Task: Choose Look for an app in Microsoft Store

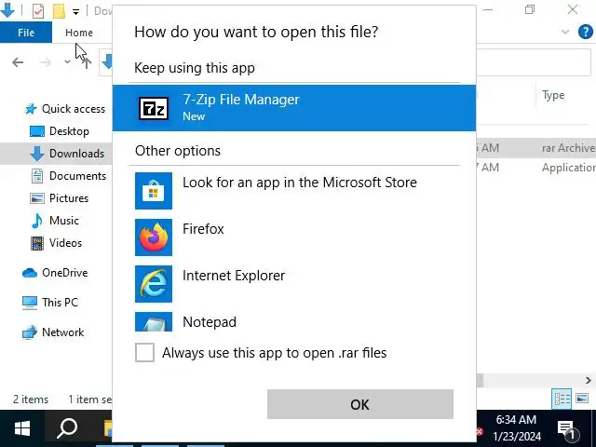Action: pyautogui.click(x=294, y=190)
